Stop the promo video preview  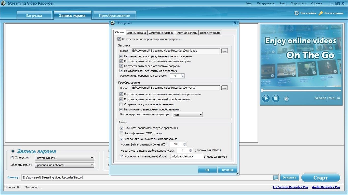point(276,98)
